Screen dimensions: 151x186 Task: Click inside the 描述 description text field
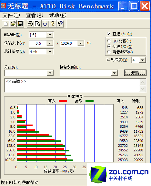point(72,85)
